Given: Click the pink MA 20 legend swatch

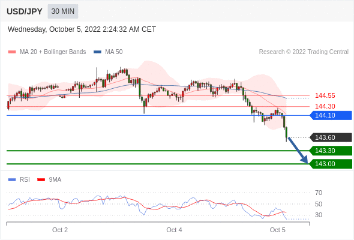Looking at the screenshot, I should (12, 52).
